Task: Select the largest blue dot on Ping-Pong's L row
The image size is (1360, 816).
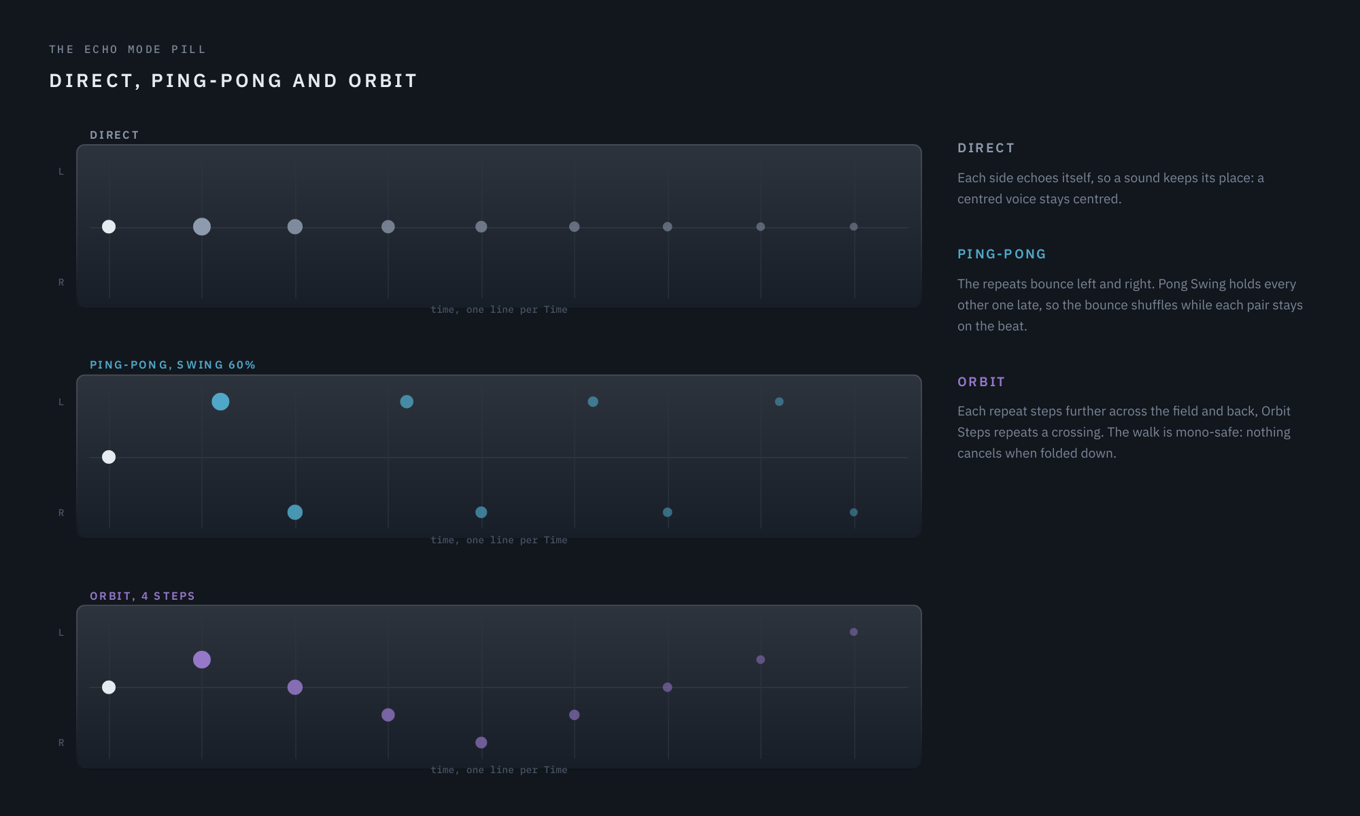Action: pos(220,402)
